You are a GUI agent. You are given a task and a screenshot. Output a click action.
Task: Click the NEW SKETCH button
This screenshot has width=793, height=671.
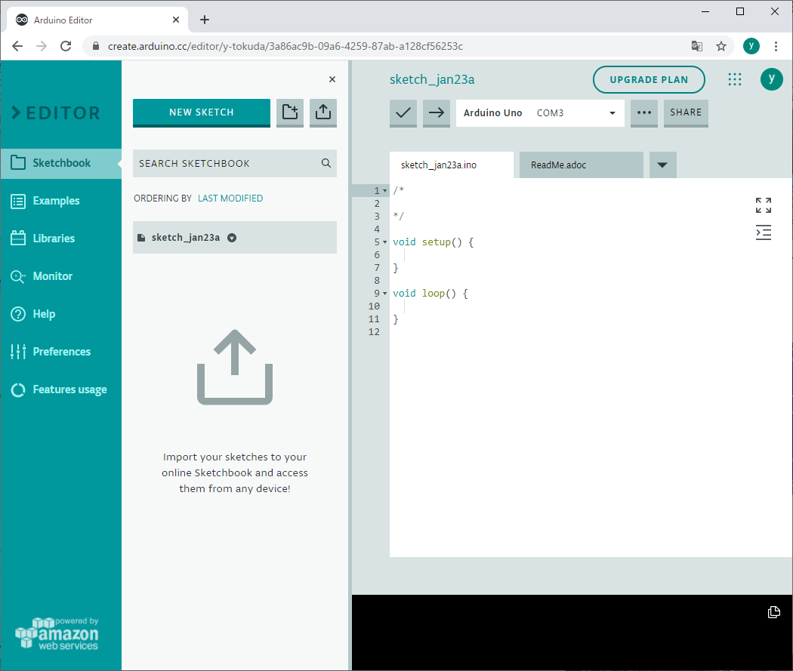(202, 112)
